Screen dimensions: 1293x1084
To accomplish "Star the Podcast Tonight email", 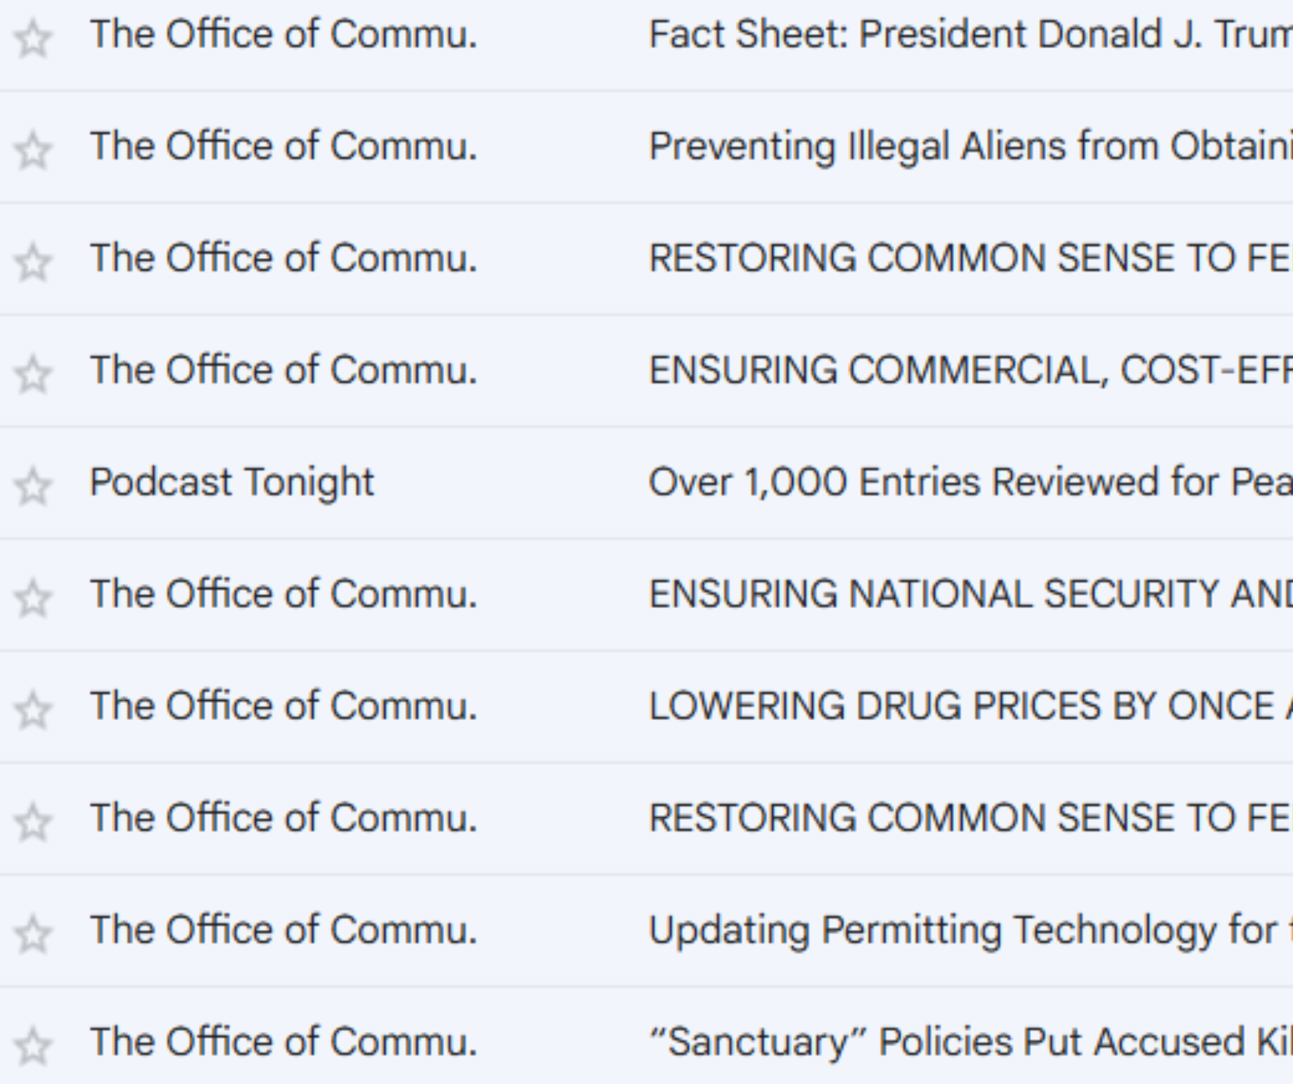I will coord(32,486).
